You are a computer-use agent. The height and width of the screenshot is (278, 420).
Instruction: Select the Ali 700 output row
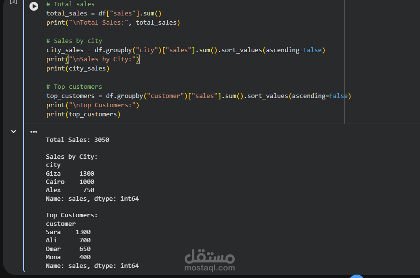pyautogui.click(x=68, y=240)
